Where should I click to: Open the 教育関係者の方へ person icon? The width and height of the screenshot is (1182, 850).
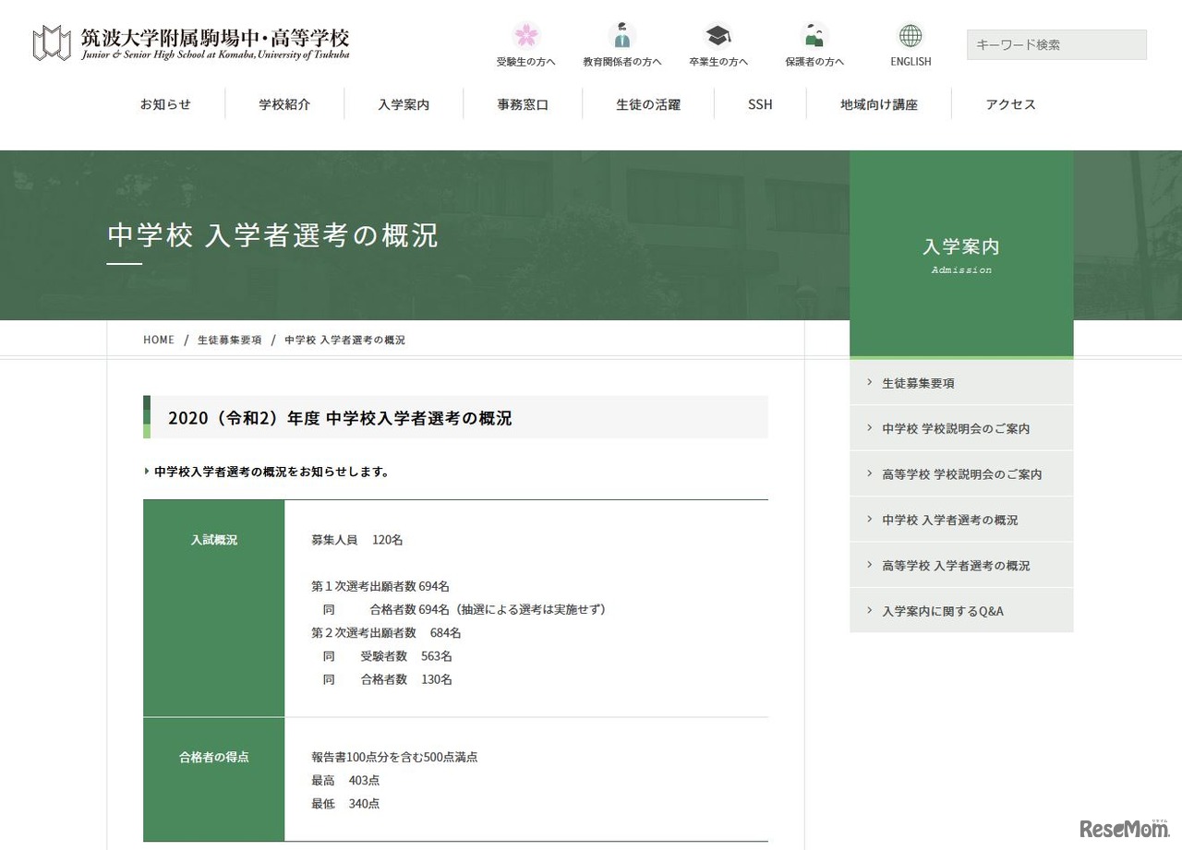(x=621, y=36)
